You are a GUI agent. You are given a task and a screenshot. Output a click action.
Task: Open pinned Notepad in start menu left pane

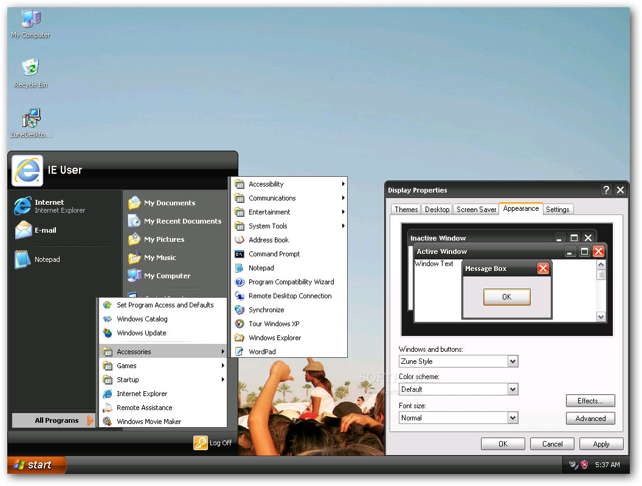pos(38,259)
